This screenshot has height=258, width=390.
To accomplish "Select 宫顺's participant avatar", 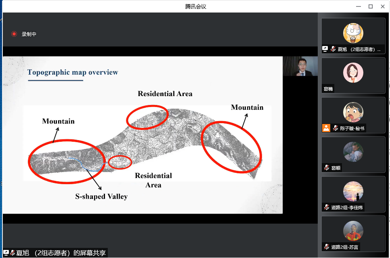I will 353,152.
